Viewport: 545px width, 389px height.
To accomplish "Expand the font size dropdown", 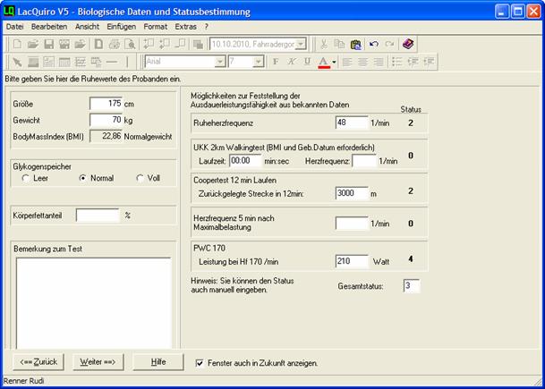I will tap(258, 62).
